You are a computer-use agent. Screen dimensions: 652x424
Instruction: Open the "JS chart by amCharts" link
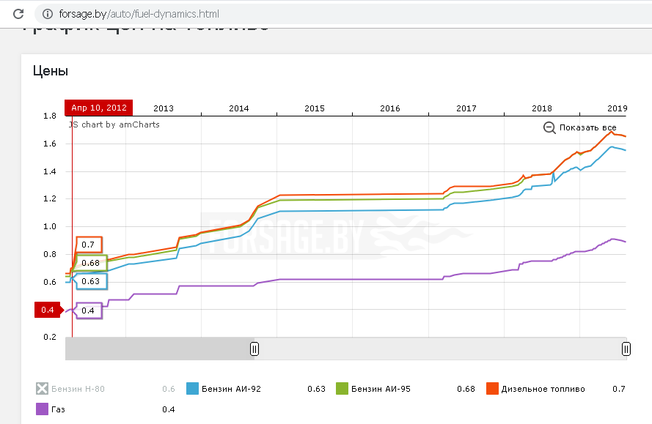click(114, 124)
